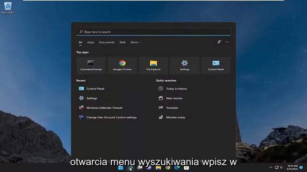Switch to the All search tab
This screenshot has height=172, width=307.
[80, 43]
